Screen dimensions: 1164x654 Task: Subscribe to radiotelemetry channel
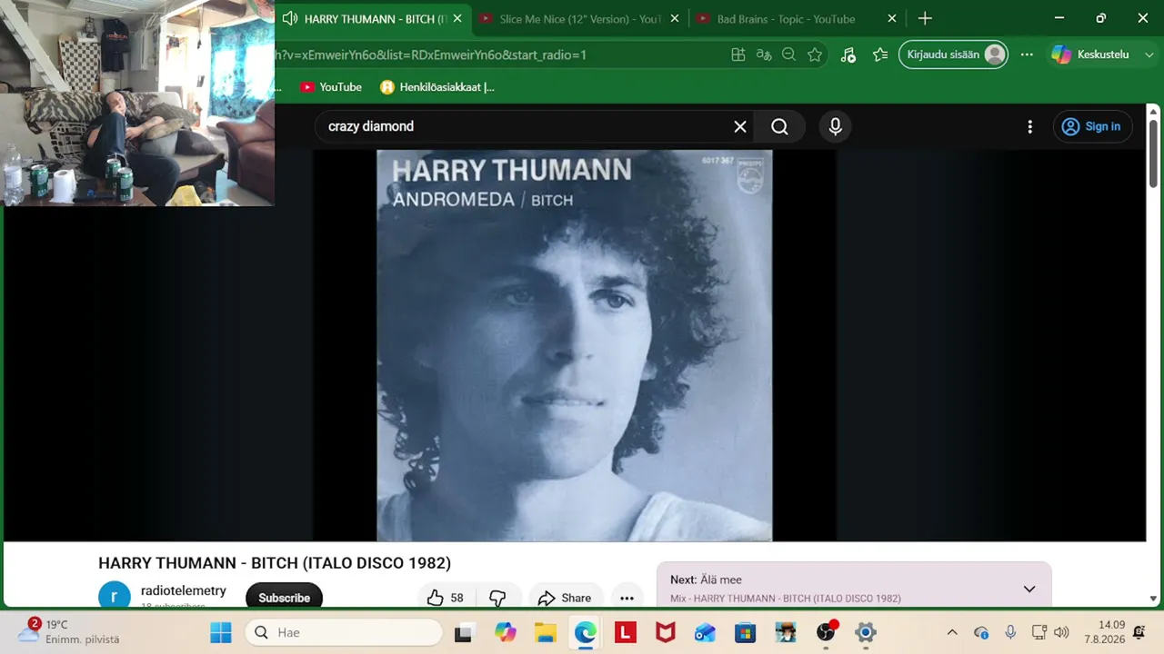coord(284,598)
